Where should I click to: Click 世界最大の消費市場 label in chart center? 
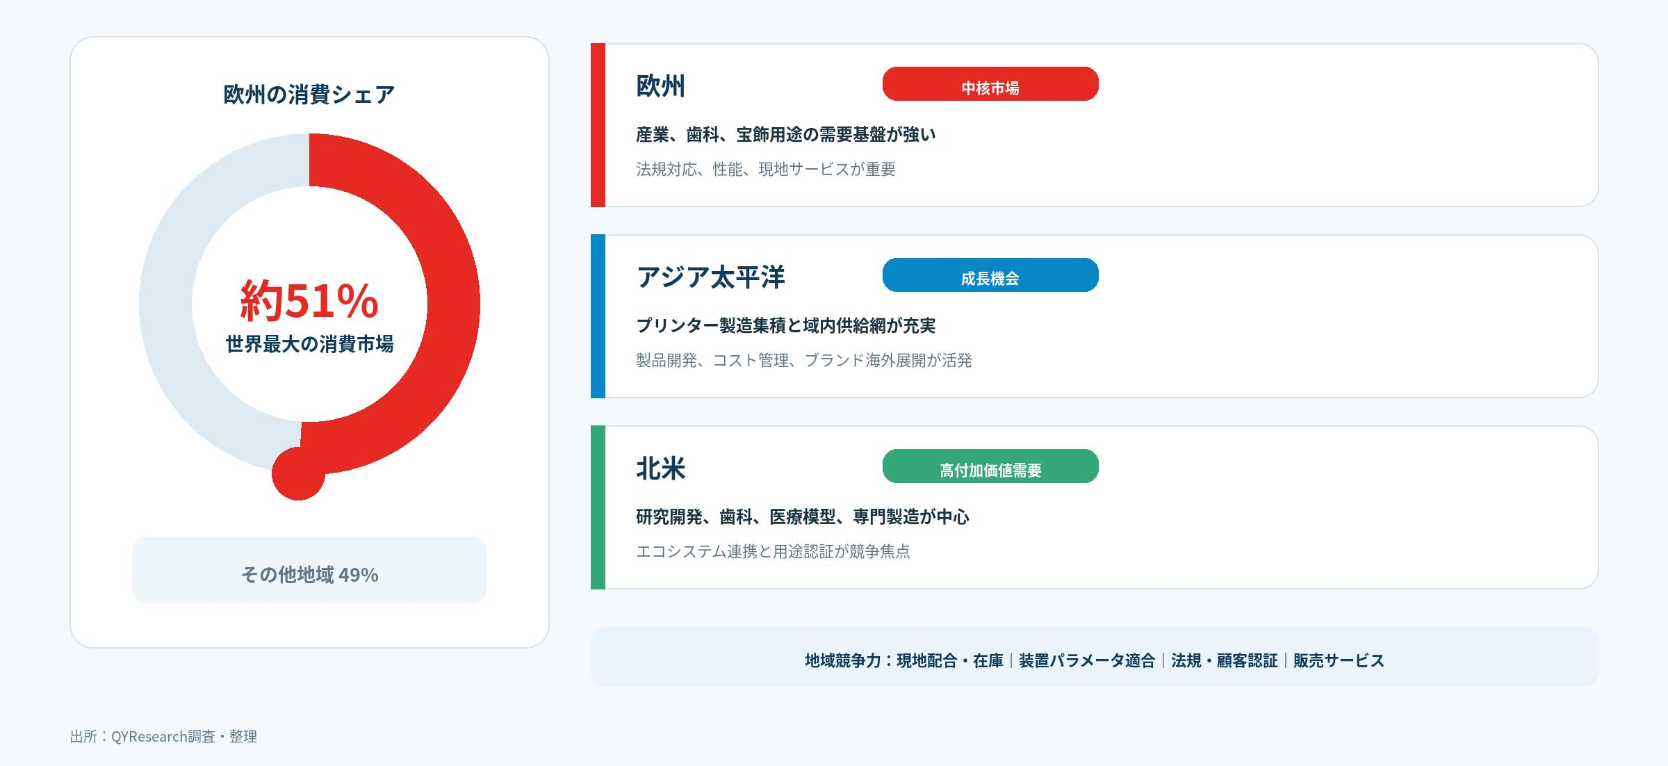coord(309,343)
